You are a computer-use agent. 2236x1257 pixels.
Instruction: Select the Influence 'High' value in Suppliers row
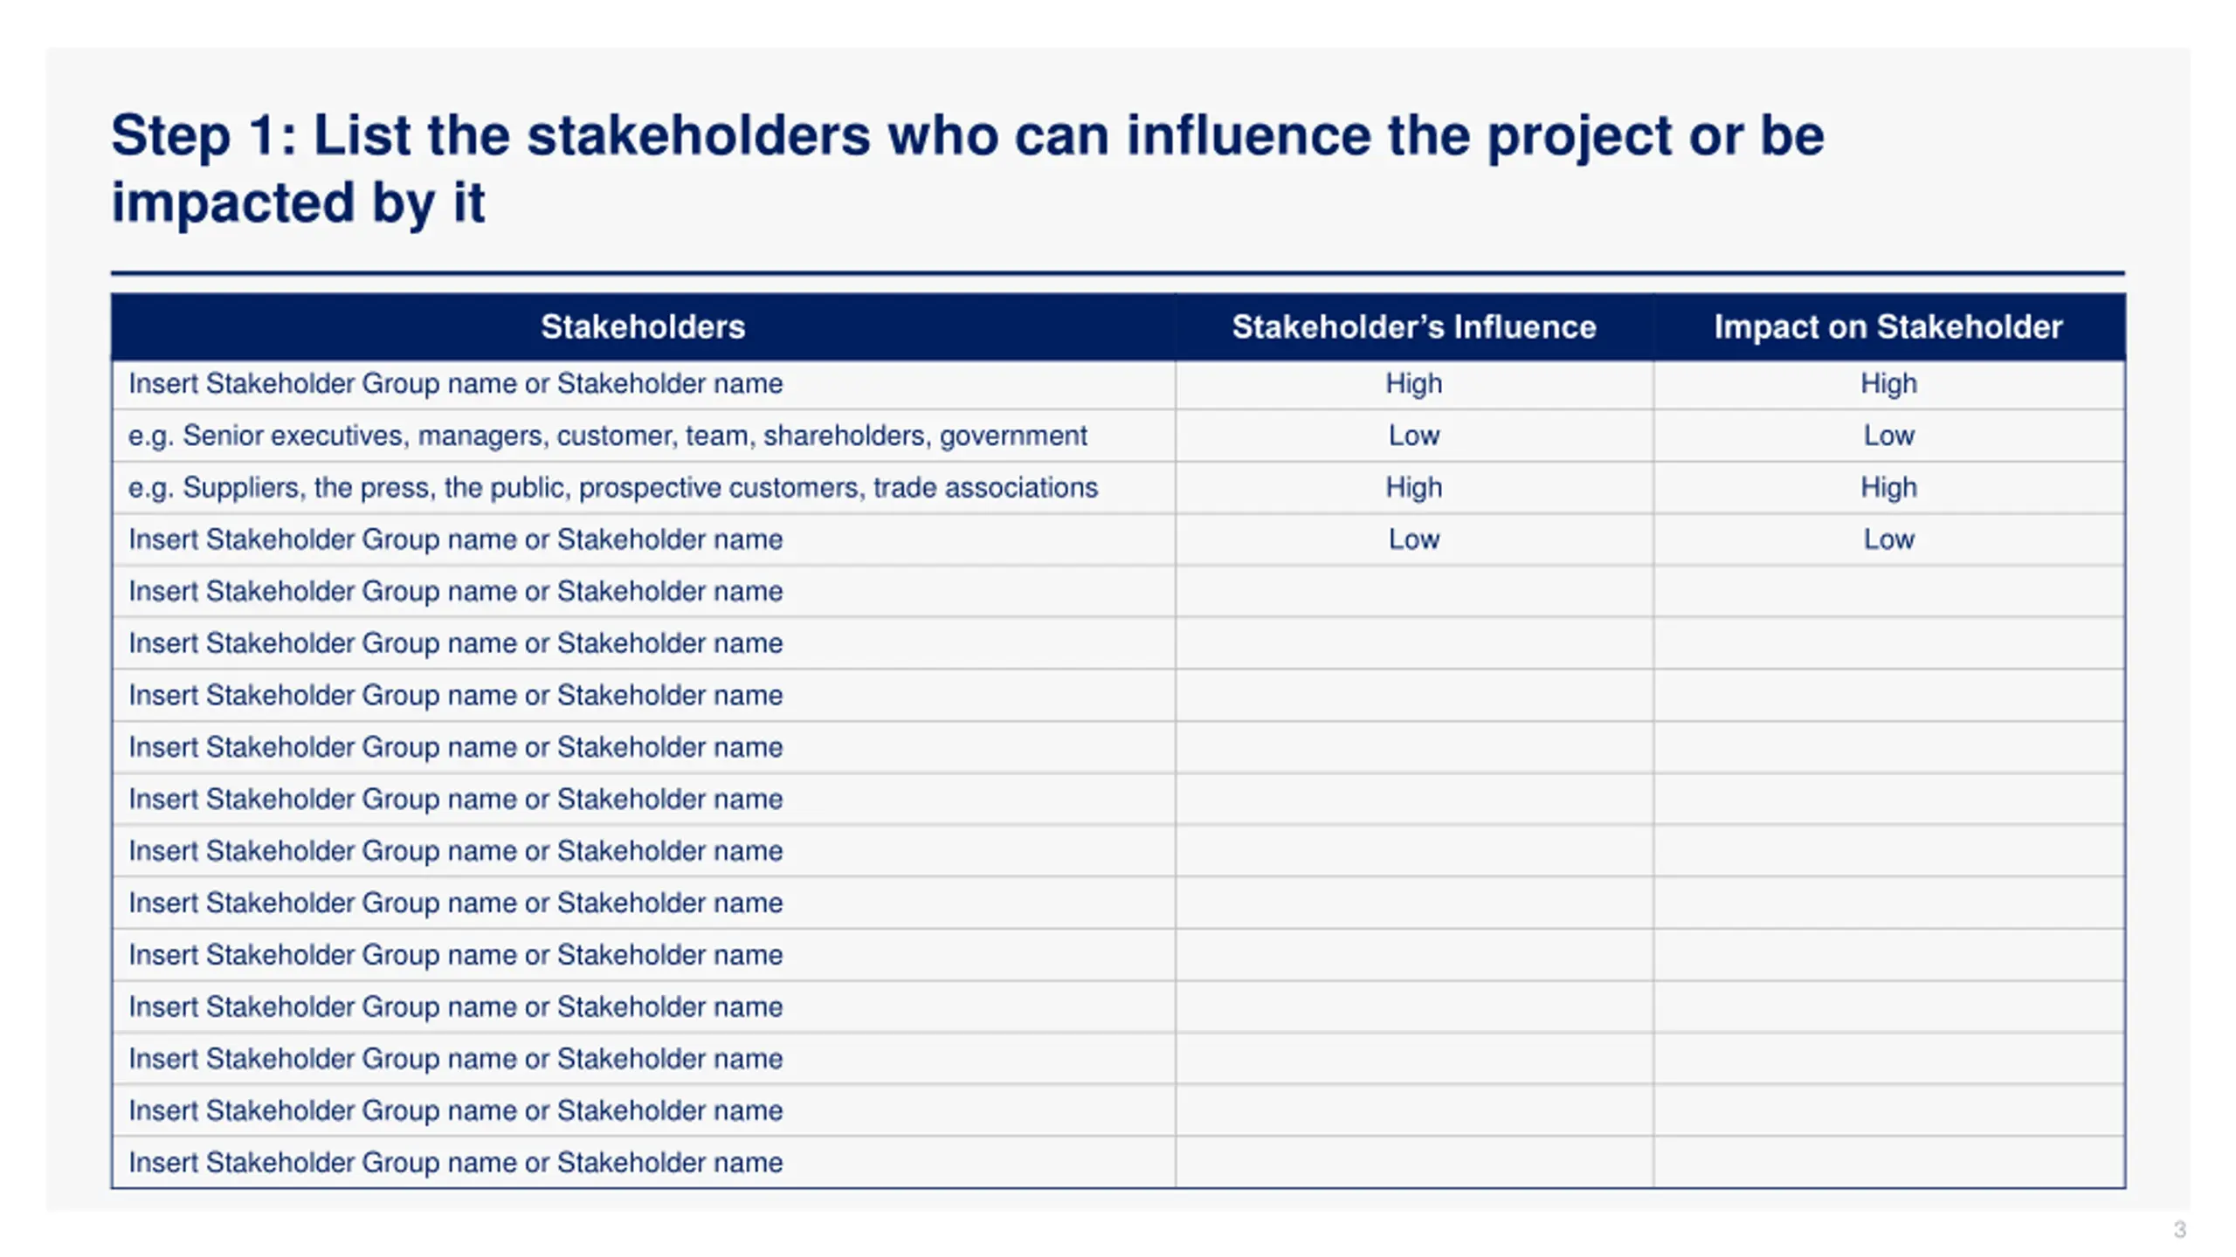(1413, 487)
